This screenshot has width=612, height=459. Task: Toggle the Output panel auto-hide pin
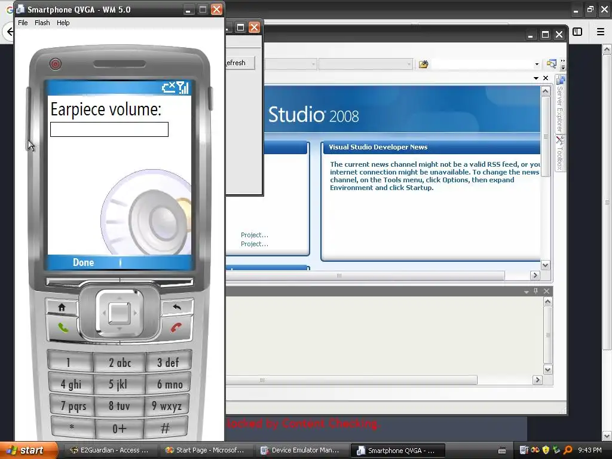535,291
